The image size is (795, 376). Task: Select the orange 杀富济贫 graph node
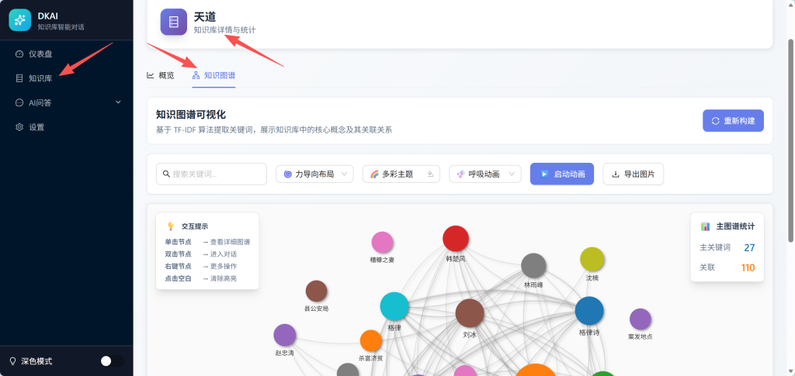(370, 341)
